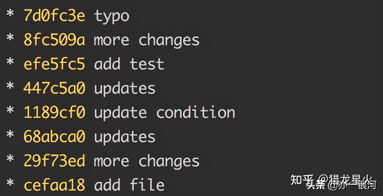Select the 447c5a0 commit hash
This screenshot has width=383, height=196.
click(x=54, y=89)
